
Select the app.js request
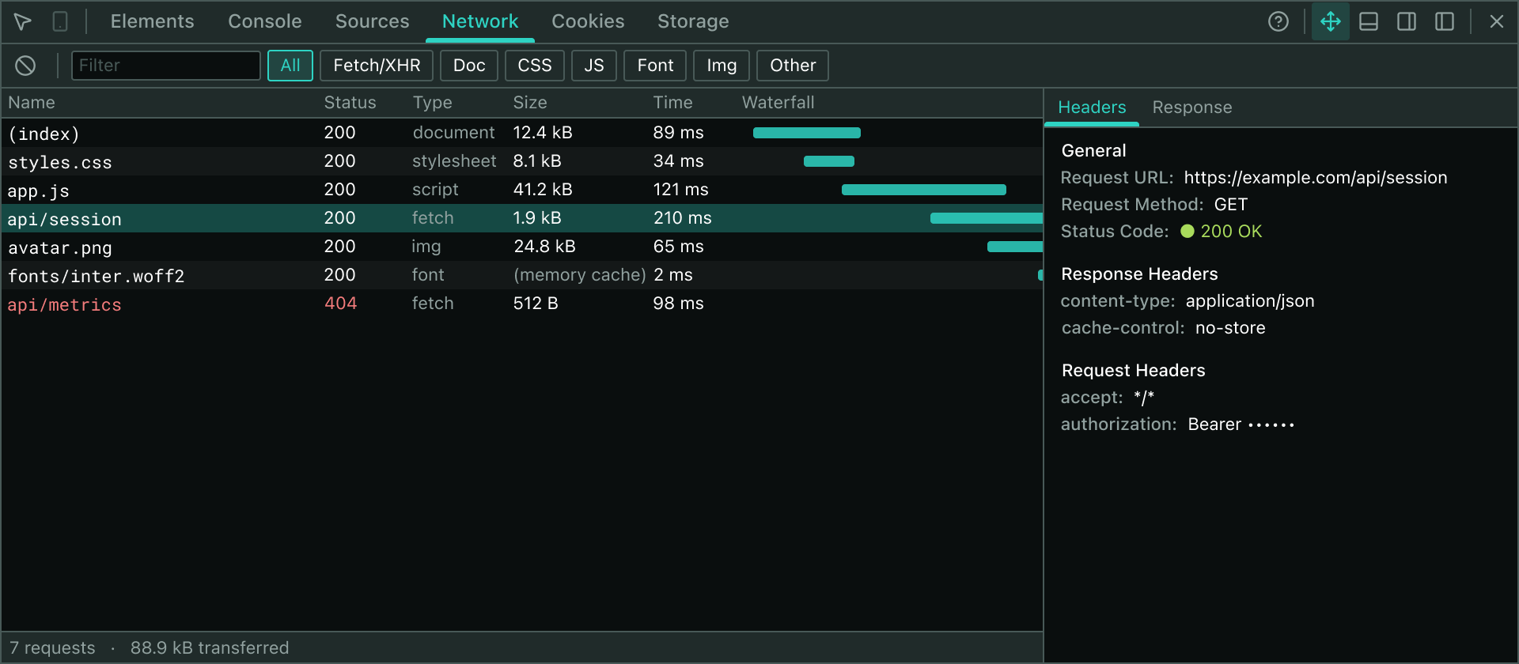(x=522, y=190)
